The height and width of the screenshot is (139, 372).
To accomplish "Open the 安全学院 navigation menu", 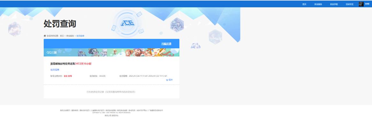I will pyautogui.click(x=334, y=4).
